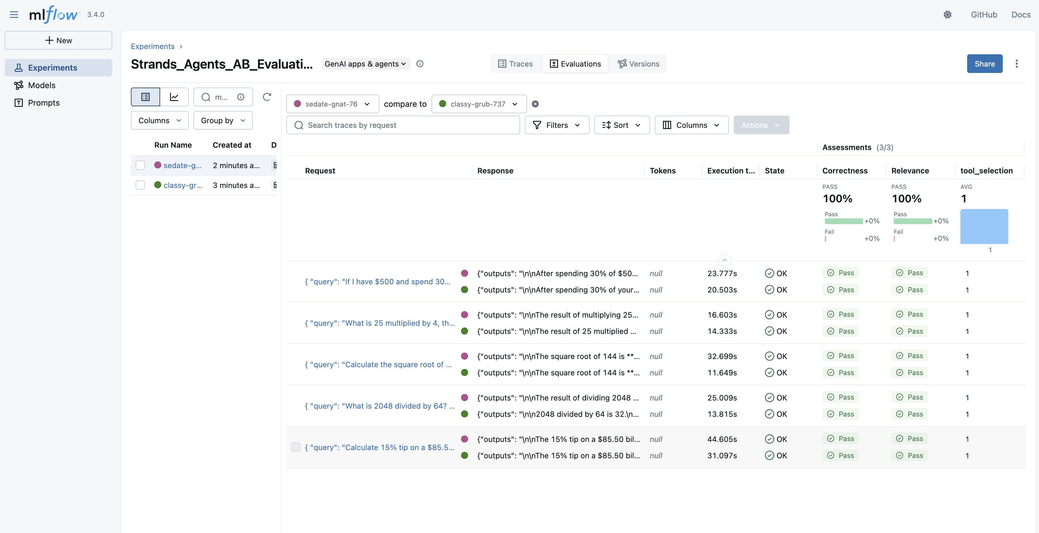Switch to the Traces tab
The height and width of the screenshot is (533, 1039).
[x=515, y=64]
